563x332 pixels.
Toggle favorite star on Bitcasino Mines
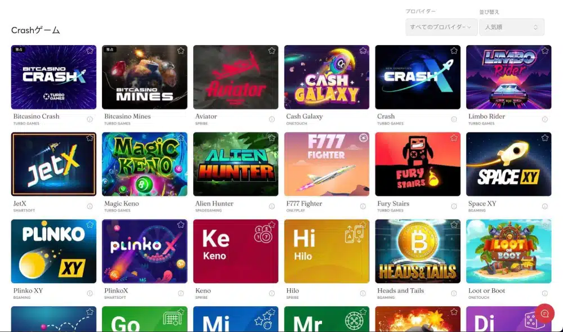click(181, 51)
